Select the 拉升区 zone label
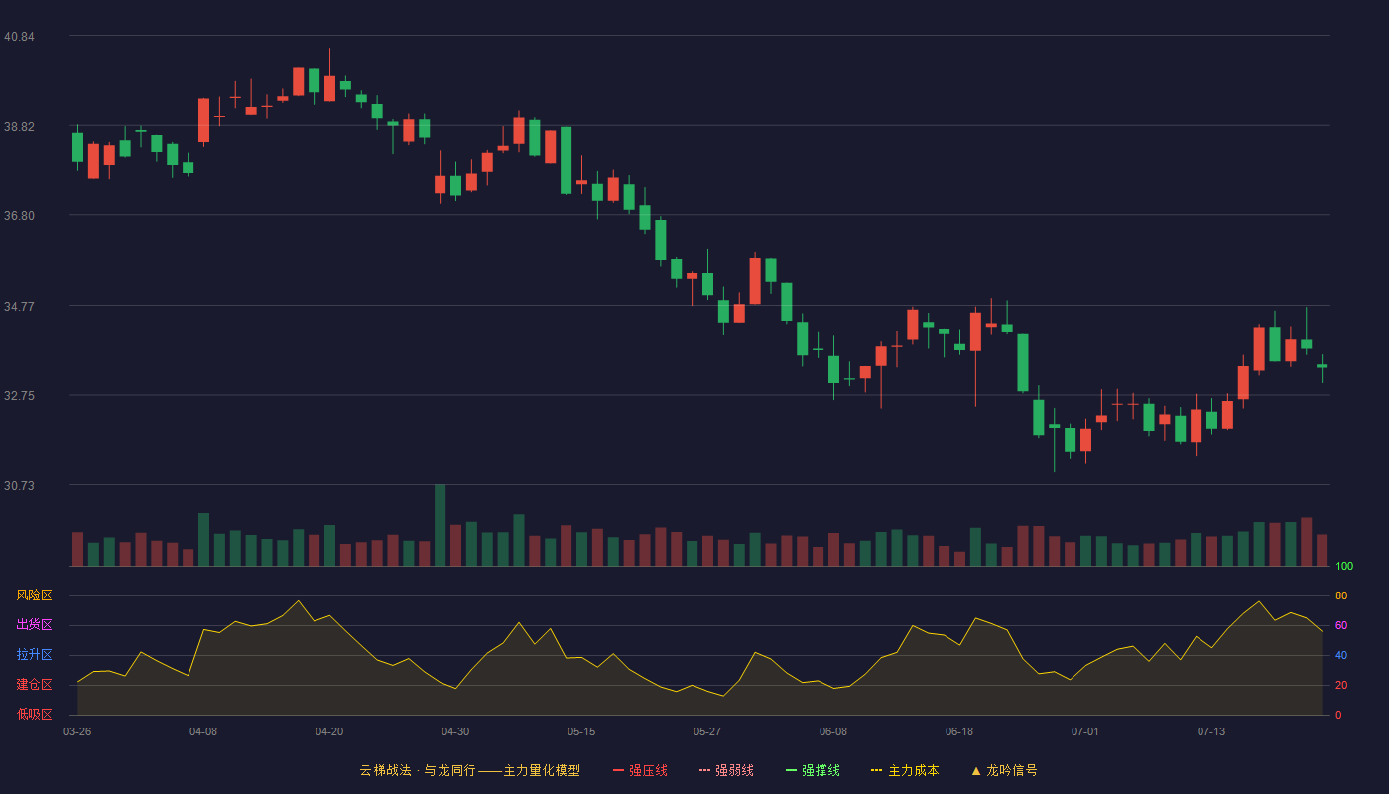 [x=34, y=655]
